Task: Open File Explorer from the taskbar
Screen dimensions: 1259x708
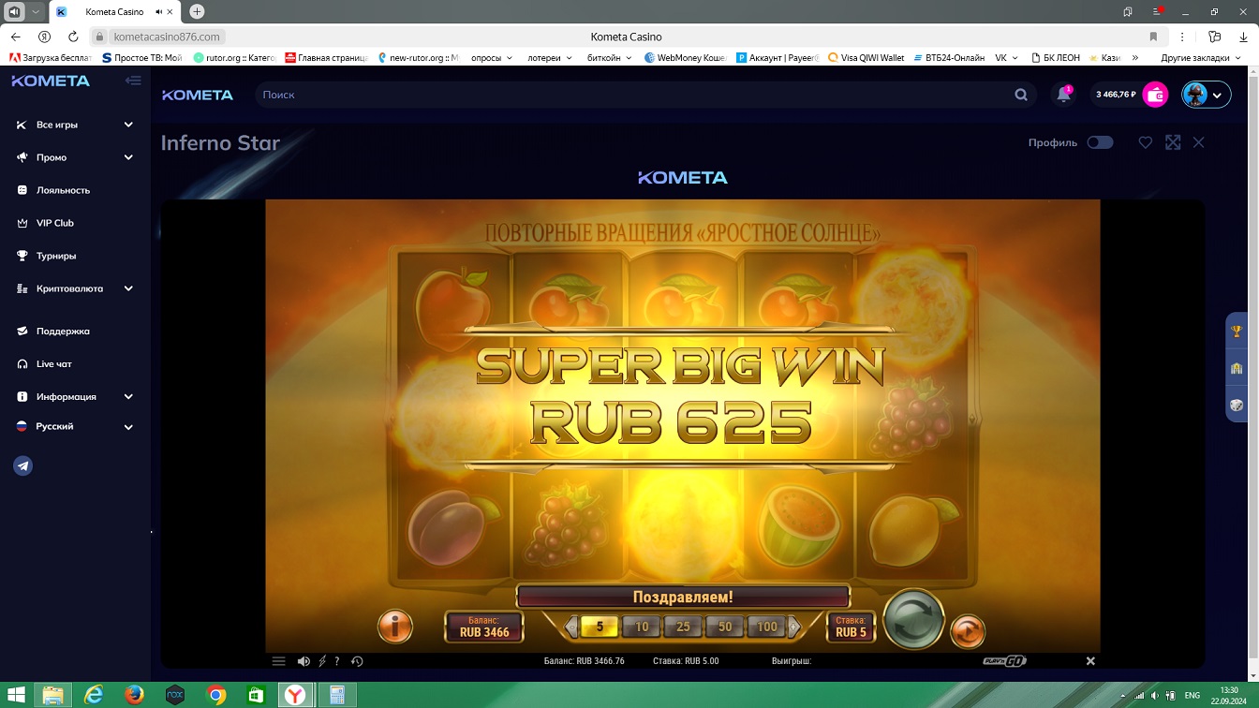Action: (x=53, y=695)
